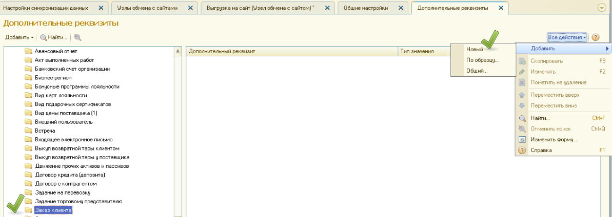
Task: Select Общий... submenu entry
Action: click(477, 71)
